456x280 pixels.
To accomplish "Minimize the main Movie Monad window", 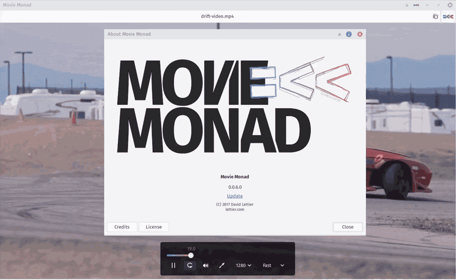I will [x=427, y=5].
